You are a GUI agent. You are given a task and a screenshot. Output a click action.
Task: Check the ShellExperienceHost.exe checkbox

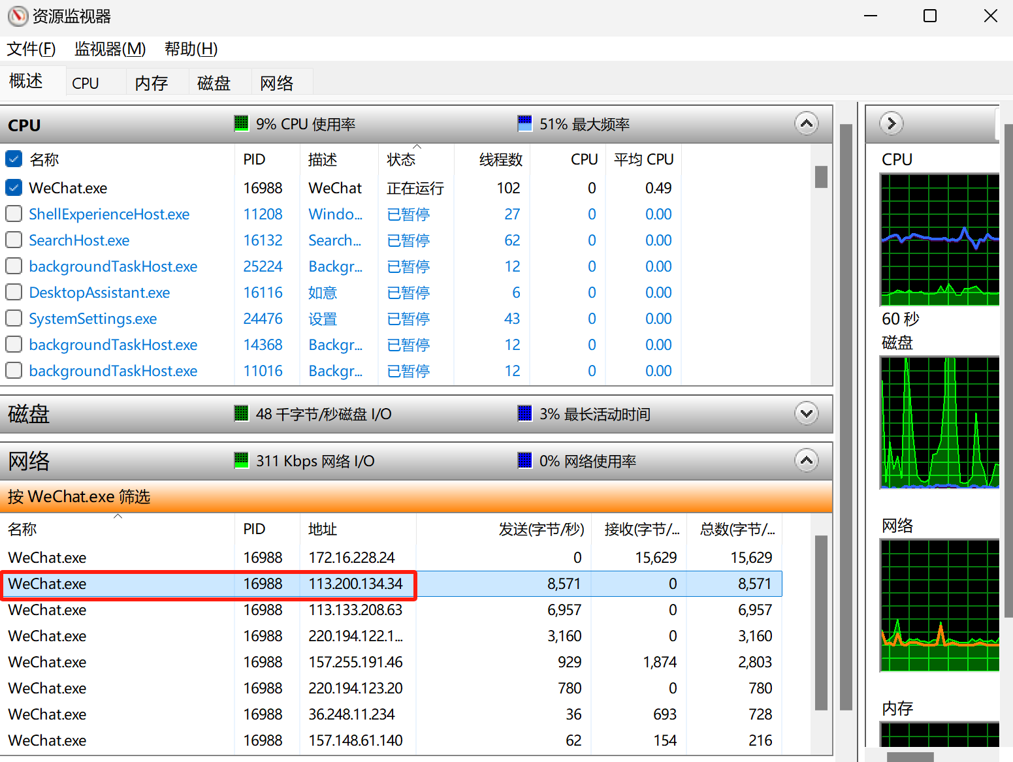coord(14,214)
